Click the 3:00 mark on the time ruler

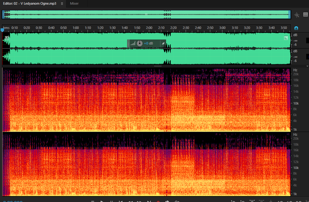(222, 28)
